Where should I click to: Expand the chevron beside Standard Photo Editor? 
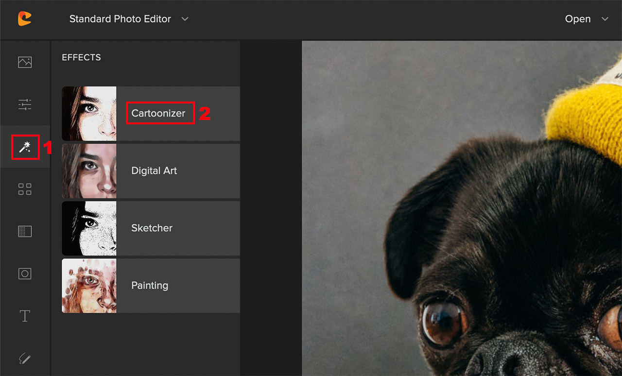click(185, 19)
